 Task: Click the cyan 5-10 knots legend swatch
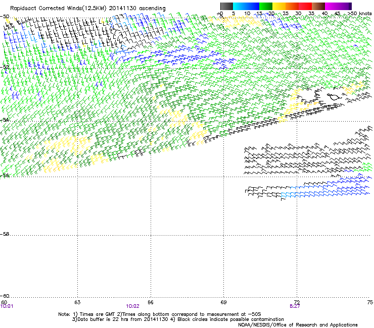(240, 6)
